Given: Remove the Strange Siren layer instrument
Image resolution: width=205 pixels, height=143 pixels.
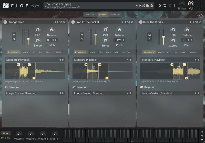Looking at the screenshot, I should pyautogui.click(x=64, y=22).
